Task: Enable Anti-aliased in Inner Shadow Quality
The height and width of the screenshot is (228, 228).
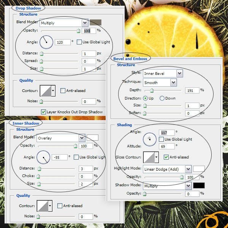Action: [x=60, y=206]
